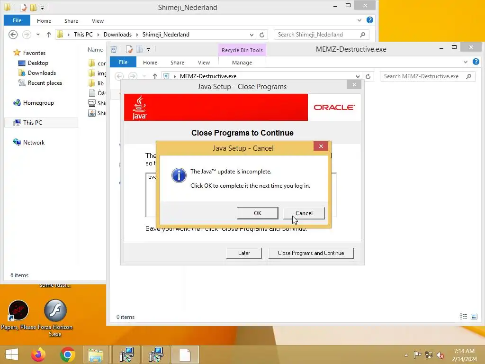The image size is (485, 364).
Task: Open Home tab in Shimeji_Nederland window
Action: [44, 21]
